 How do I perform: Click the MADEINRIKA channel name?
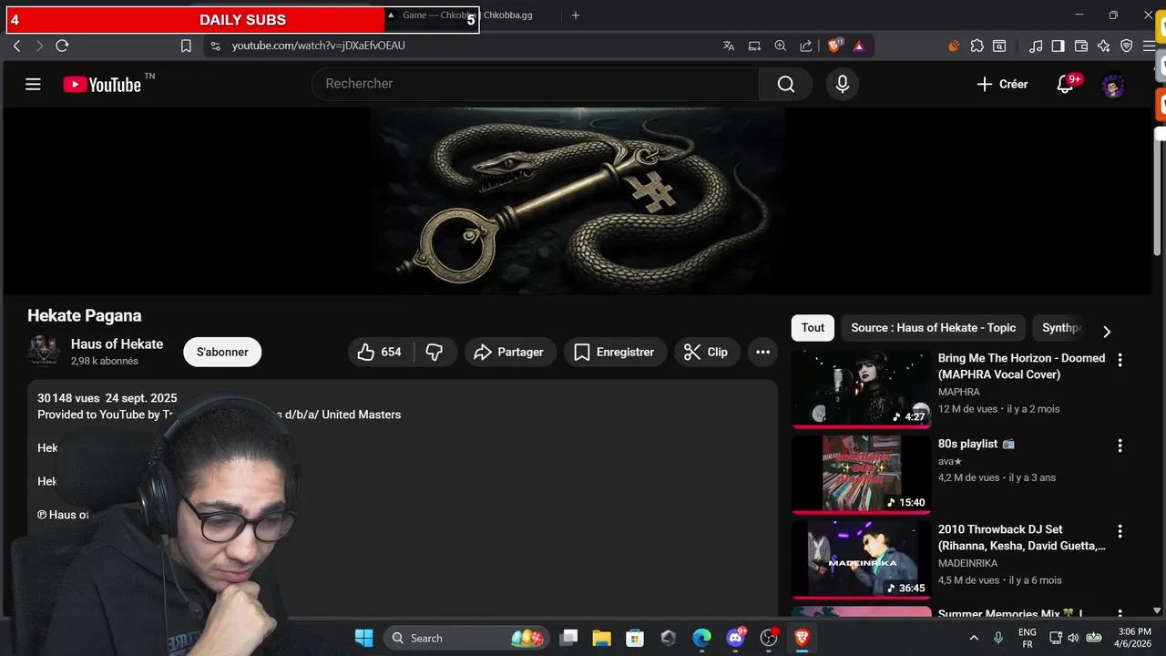tap(967, 563)
